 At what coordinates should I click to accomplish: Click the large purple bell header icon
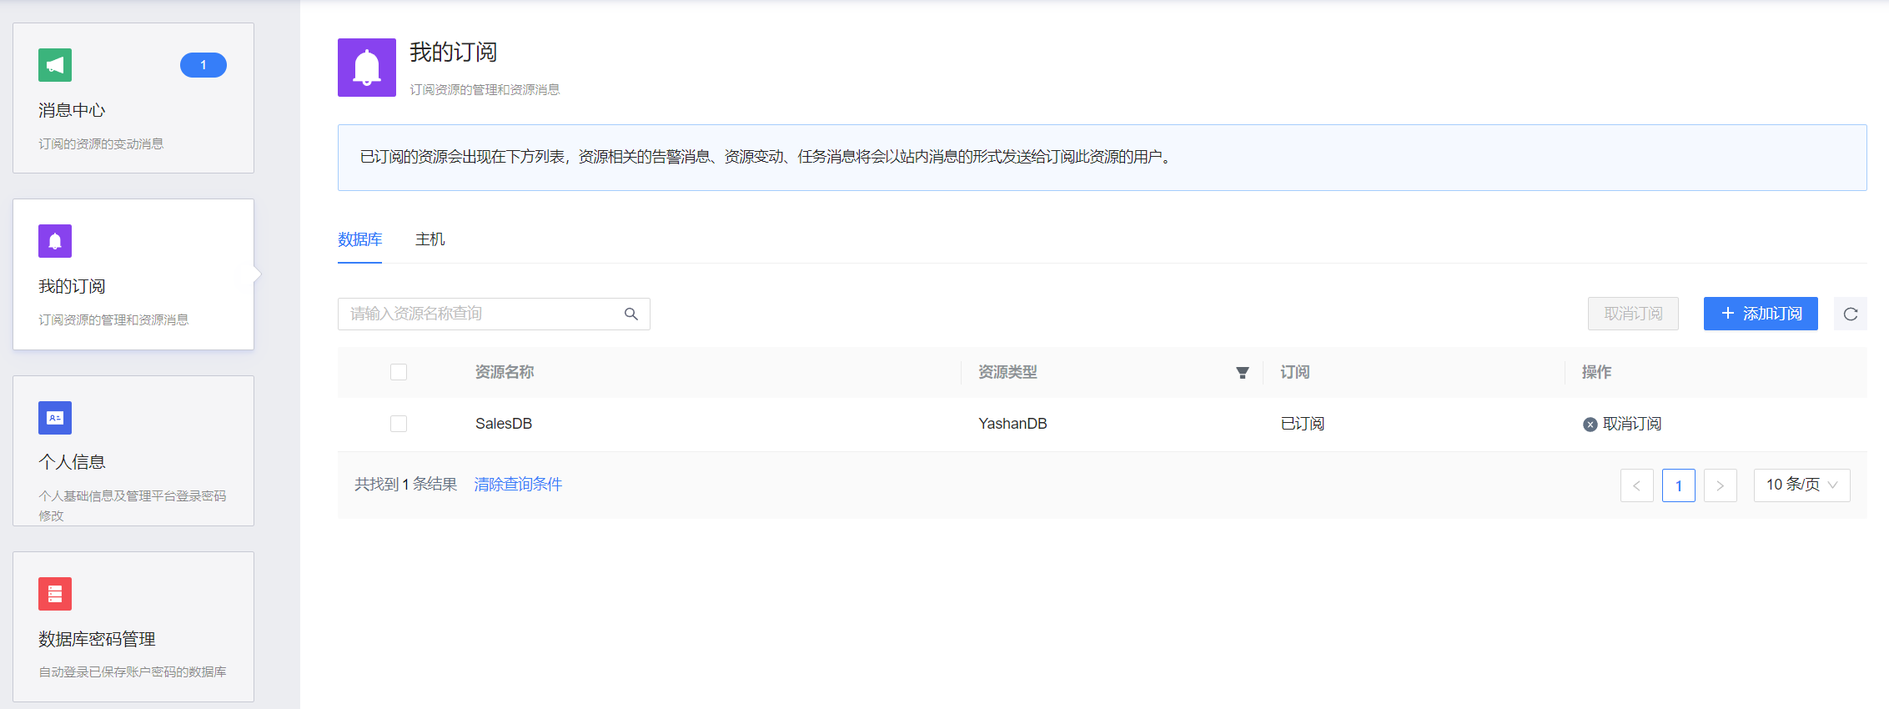367,68
